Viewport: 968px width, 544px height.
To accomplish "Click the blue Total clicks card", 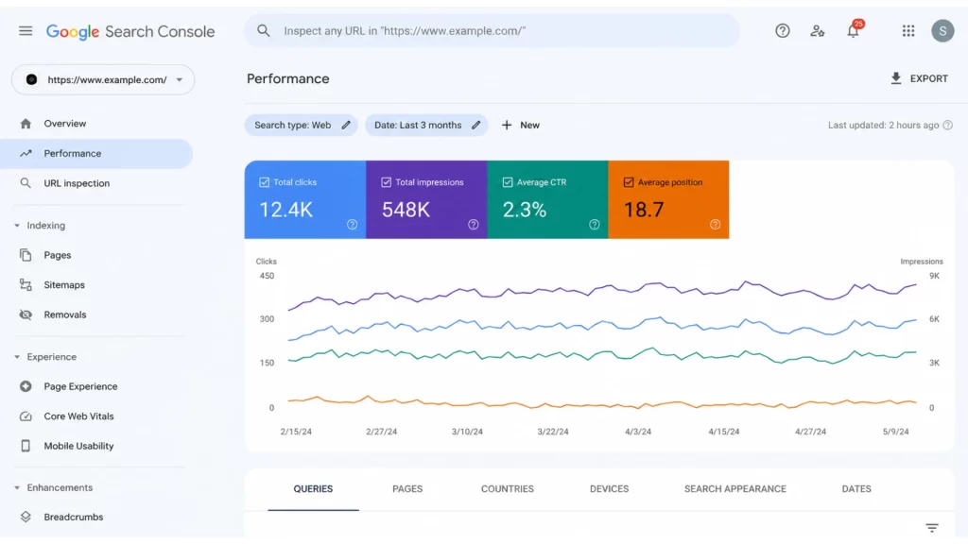I will pyautogui.click(x=305, y=200).
